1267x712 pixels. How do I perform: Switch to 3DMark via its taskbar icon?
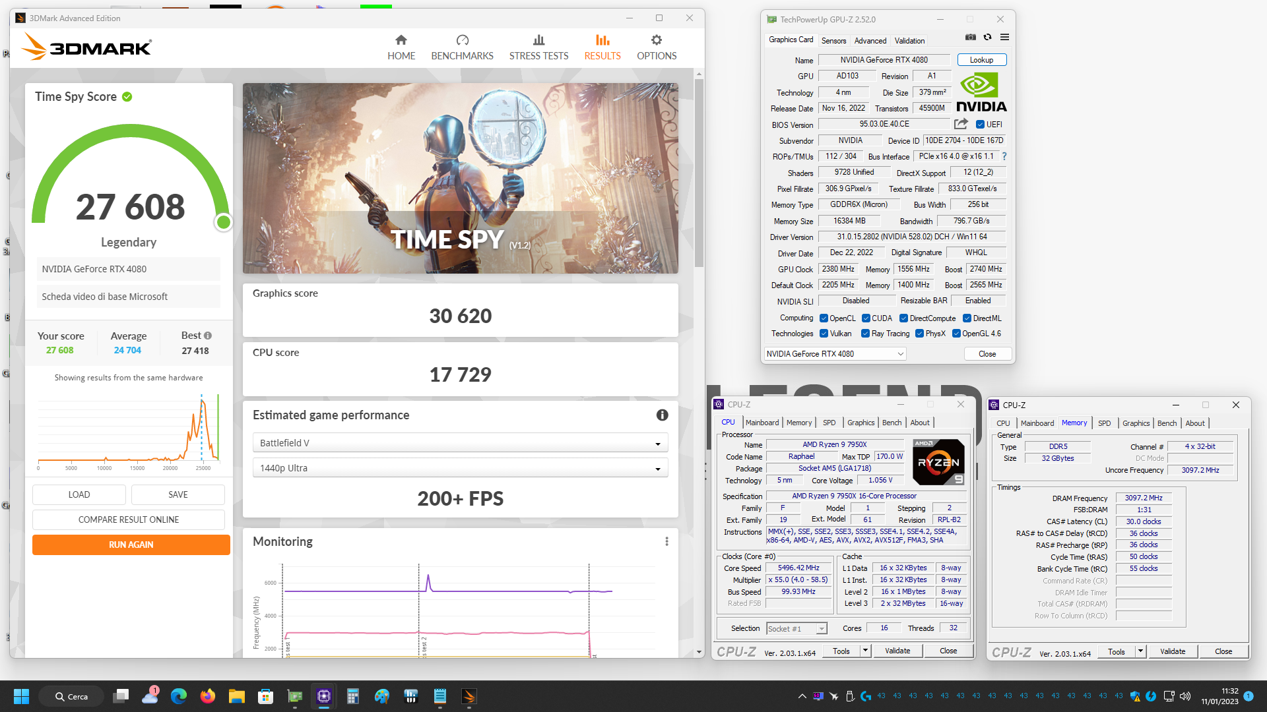click(x=469, y=696)
